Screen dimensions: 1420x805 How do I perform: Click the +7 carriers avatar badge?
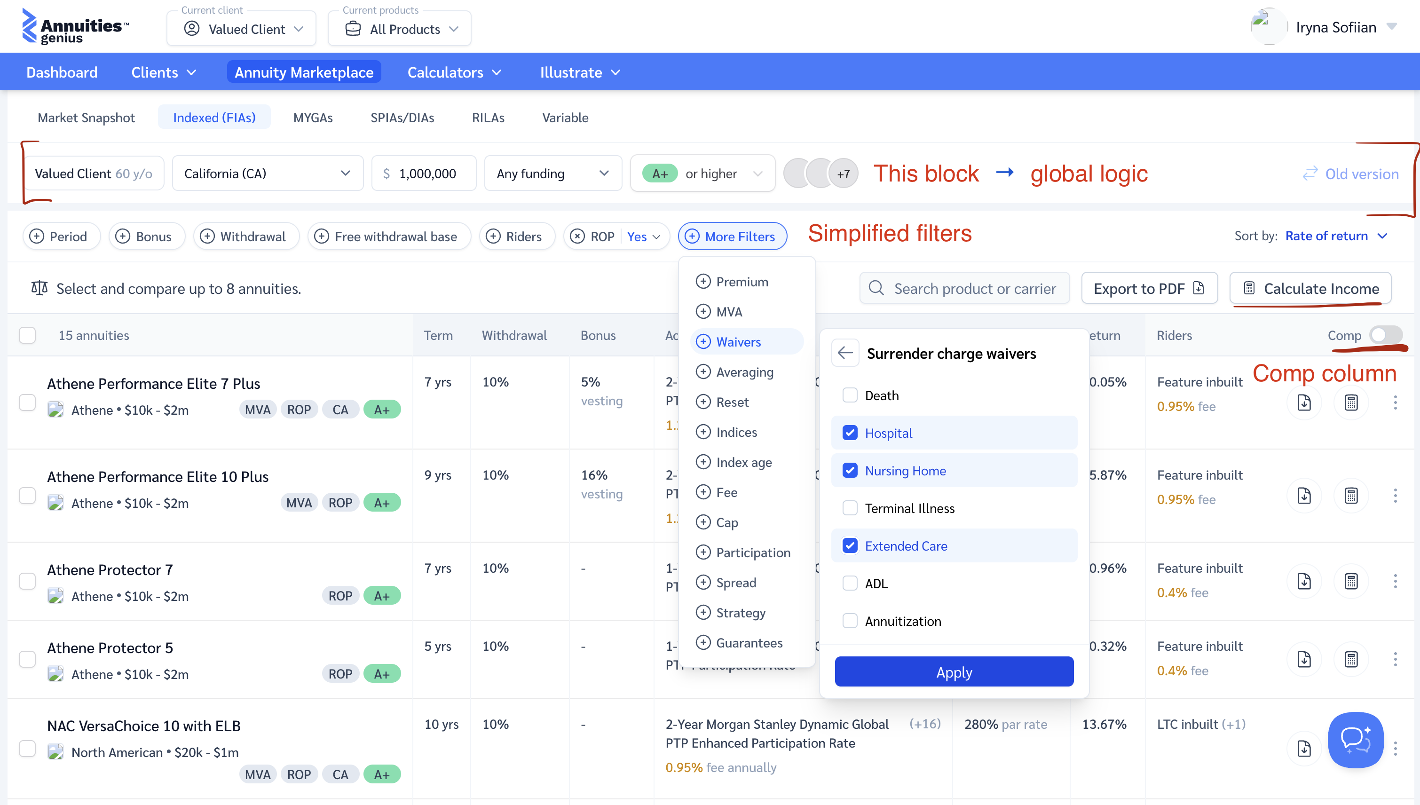(x=843, y=174)
